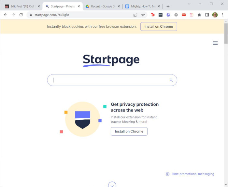The height and width of the screenshot is (187, 228).
Task: Toggle the browser side panel
Action: click(207, 15)
